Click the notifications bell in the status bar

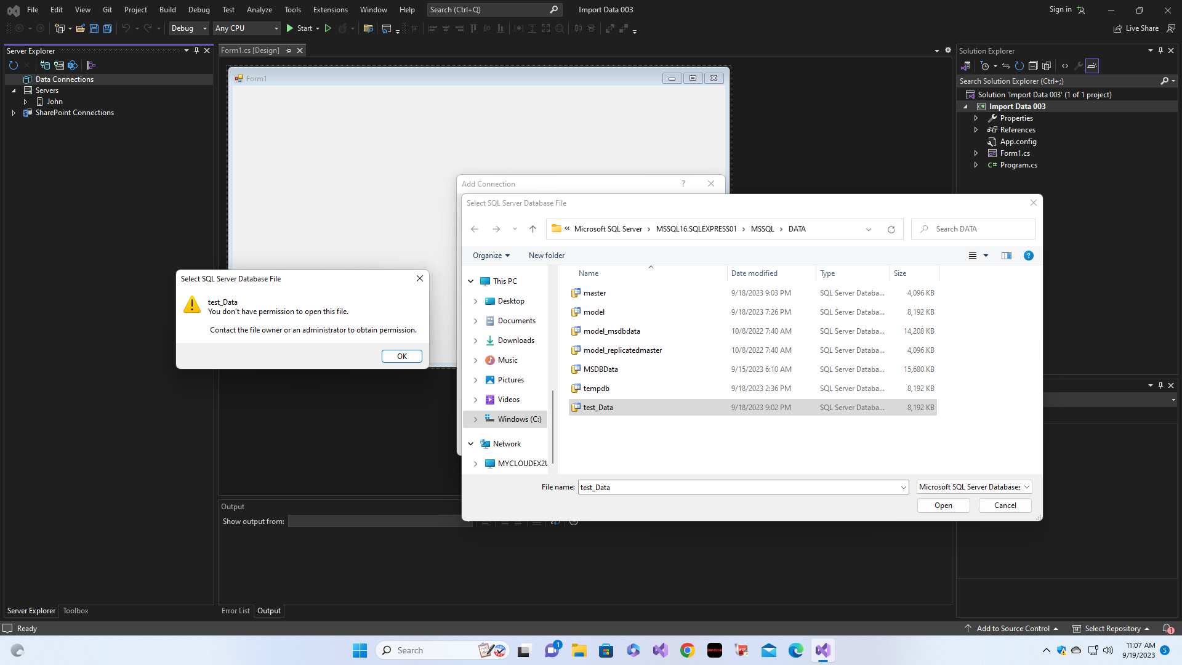tap(1168, 629)
